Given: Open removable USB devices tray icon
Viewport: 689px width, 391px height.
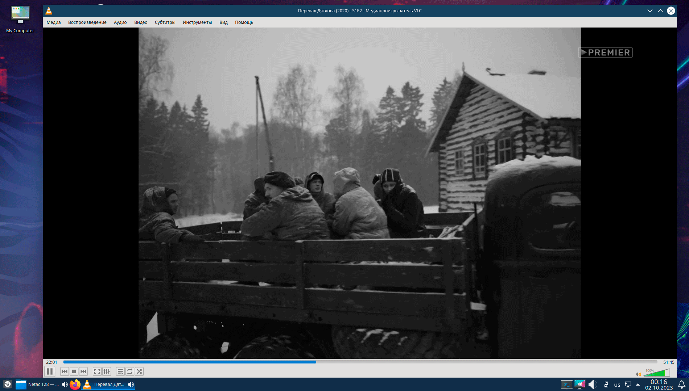Looking at the screenshot, I should (606, 384).
